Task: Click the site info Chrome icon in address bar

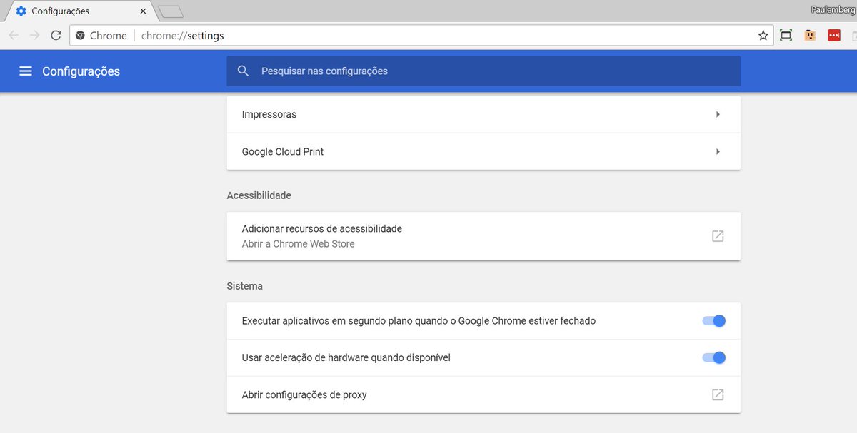Action: [x=81, y=35]
